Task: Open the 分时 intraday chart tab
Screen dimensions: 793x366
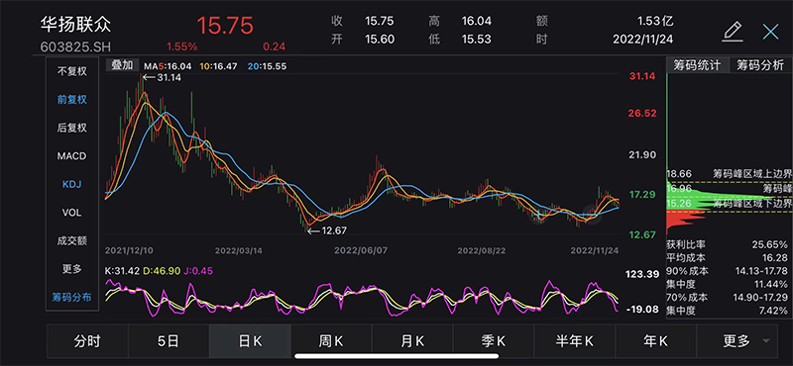Action: click(87, 341)
